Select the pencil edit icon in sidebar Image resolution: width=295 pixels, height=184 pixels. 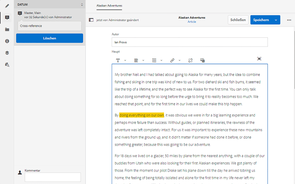7,6
